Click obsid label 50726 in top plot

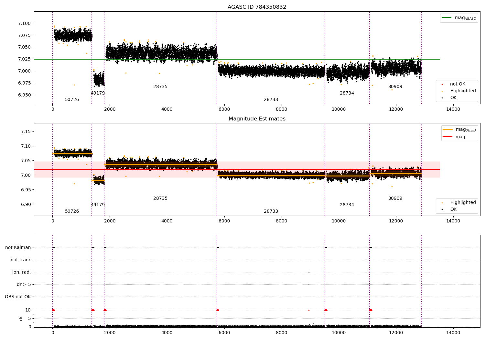pos(72,100)
